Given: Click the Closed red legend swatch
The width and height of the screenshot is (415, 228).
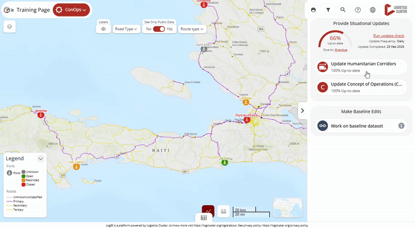Looking at the screenshot, I should click(23, 184).
